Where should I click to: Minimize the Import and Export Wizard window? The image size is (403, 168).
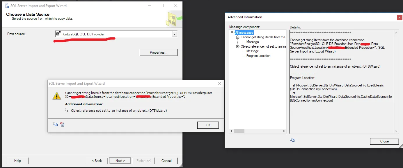coord(149,6)
